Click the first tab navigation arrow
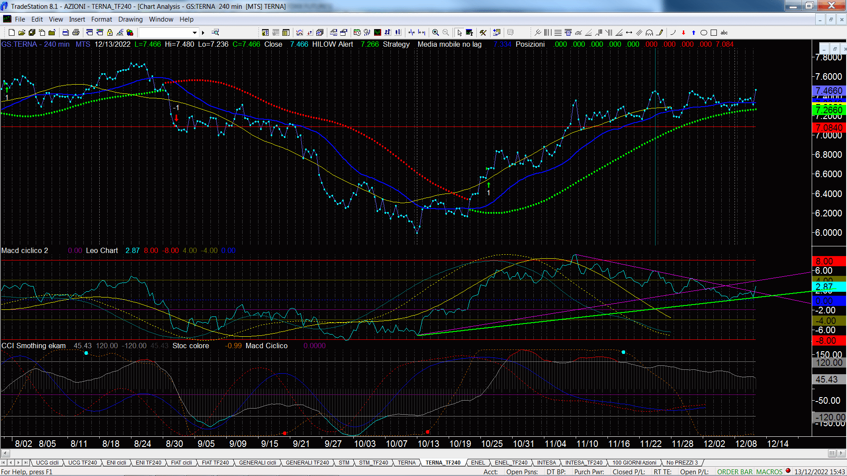 coord(4,463)
